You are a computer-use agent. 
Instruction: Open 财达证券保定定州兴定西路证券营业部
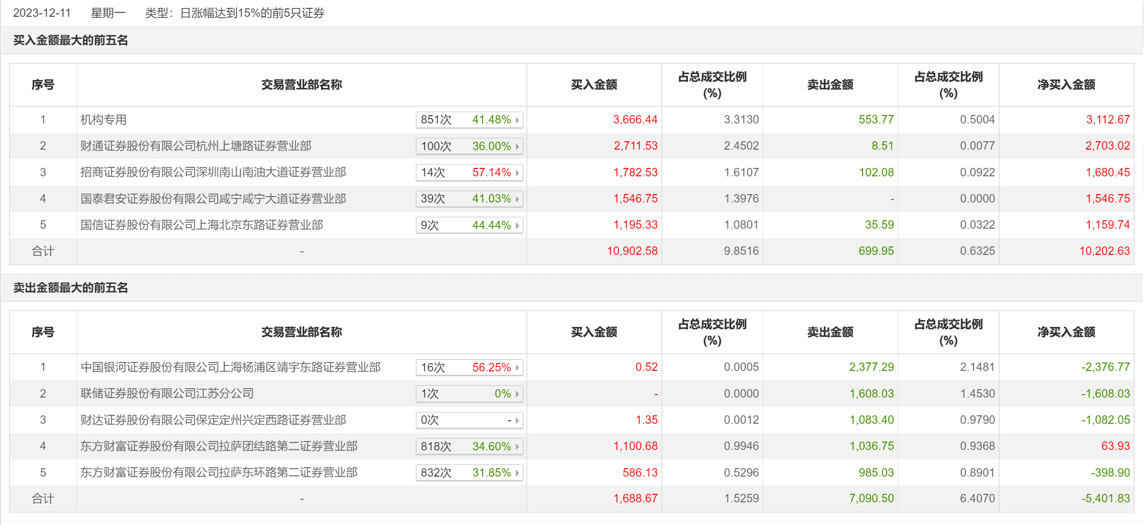[213, 420]
